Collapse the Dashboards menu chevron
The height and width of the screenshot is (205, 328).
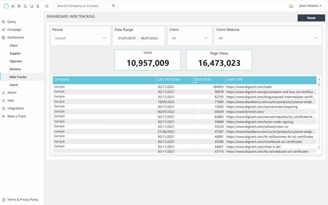40,37
